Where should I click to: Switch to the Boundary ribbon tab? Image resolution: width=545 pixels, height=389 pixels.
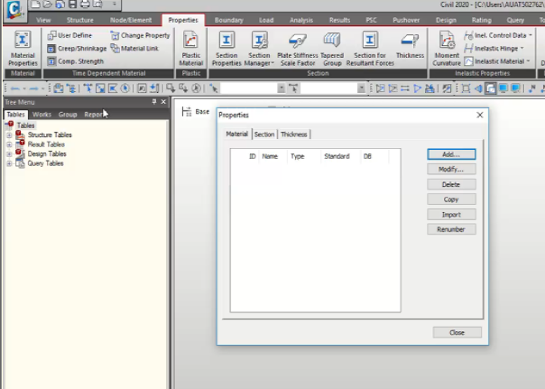click(x=228, y=19)
